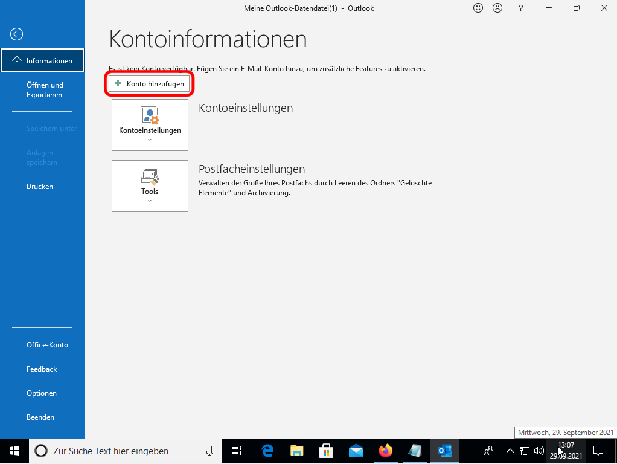Open the Mail app from the taskbar
The height and width of the screenshot is (464, 617).
(356, 451)
